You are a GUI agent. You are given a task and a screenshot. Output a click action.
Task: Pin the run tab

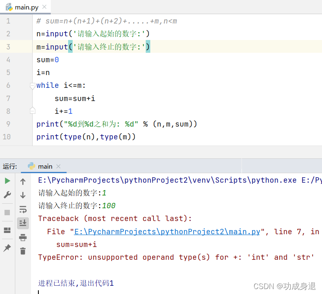(7, 248)
